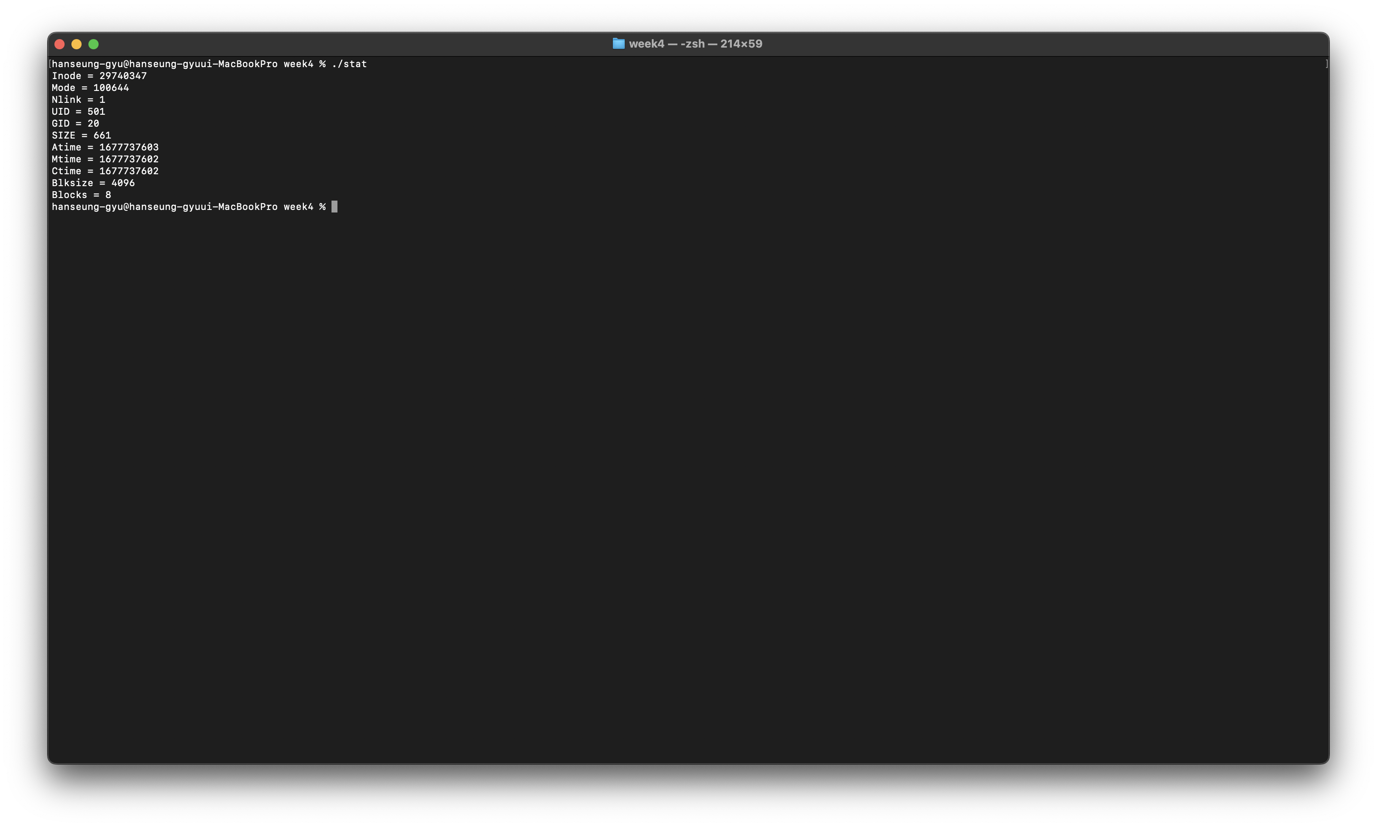Click the Nlink = 1 output line
The width and height of the screenshot is (1377, 827).
pyautogui.click(x=78, y=100)
